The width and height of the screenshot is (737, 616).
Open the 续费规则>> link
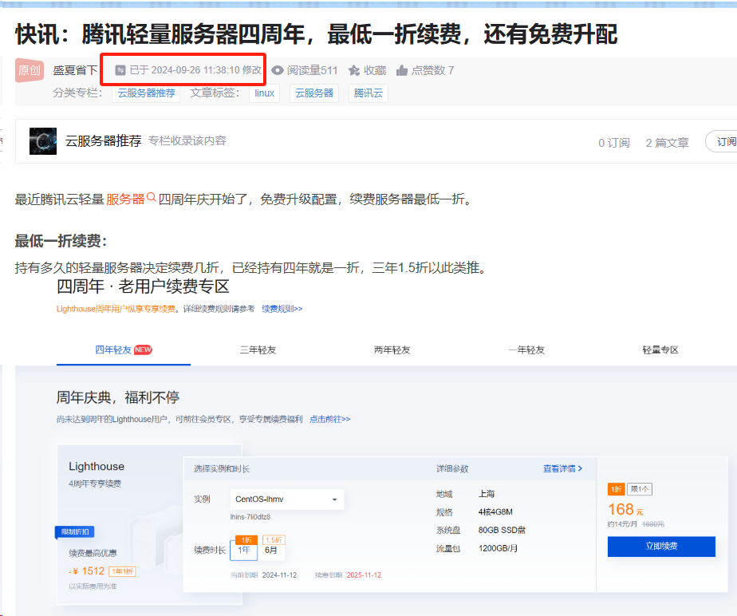(282, 309)
